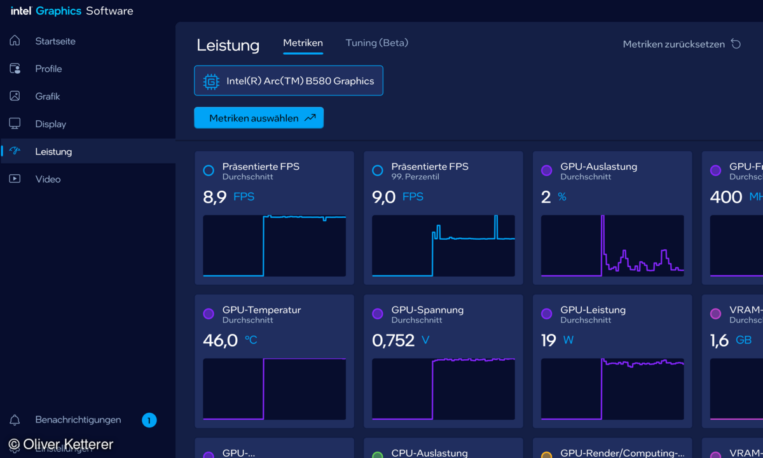The image size is (763, 458).
Task: Select Intel(R) Arc(TM) B580 Graphics device
Action: click(x=289, y=81)
